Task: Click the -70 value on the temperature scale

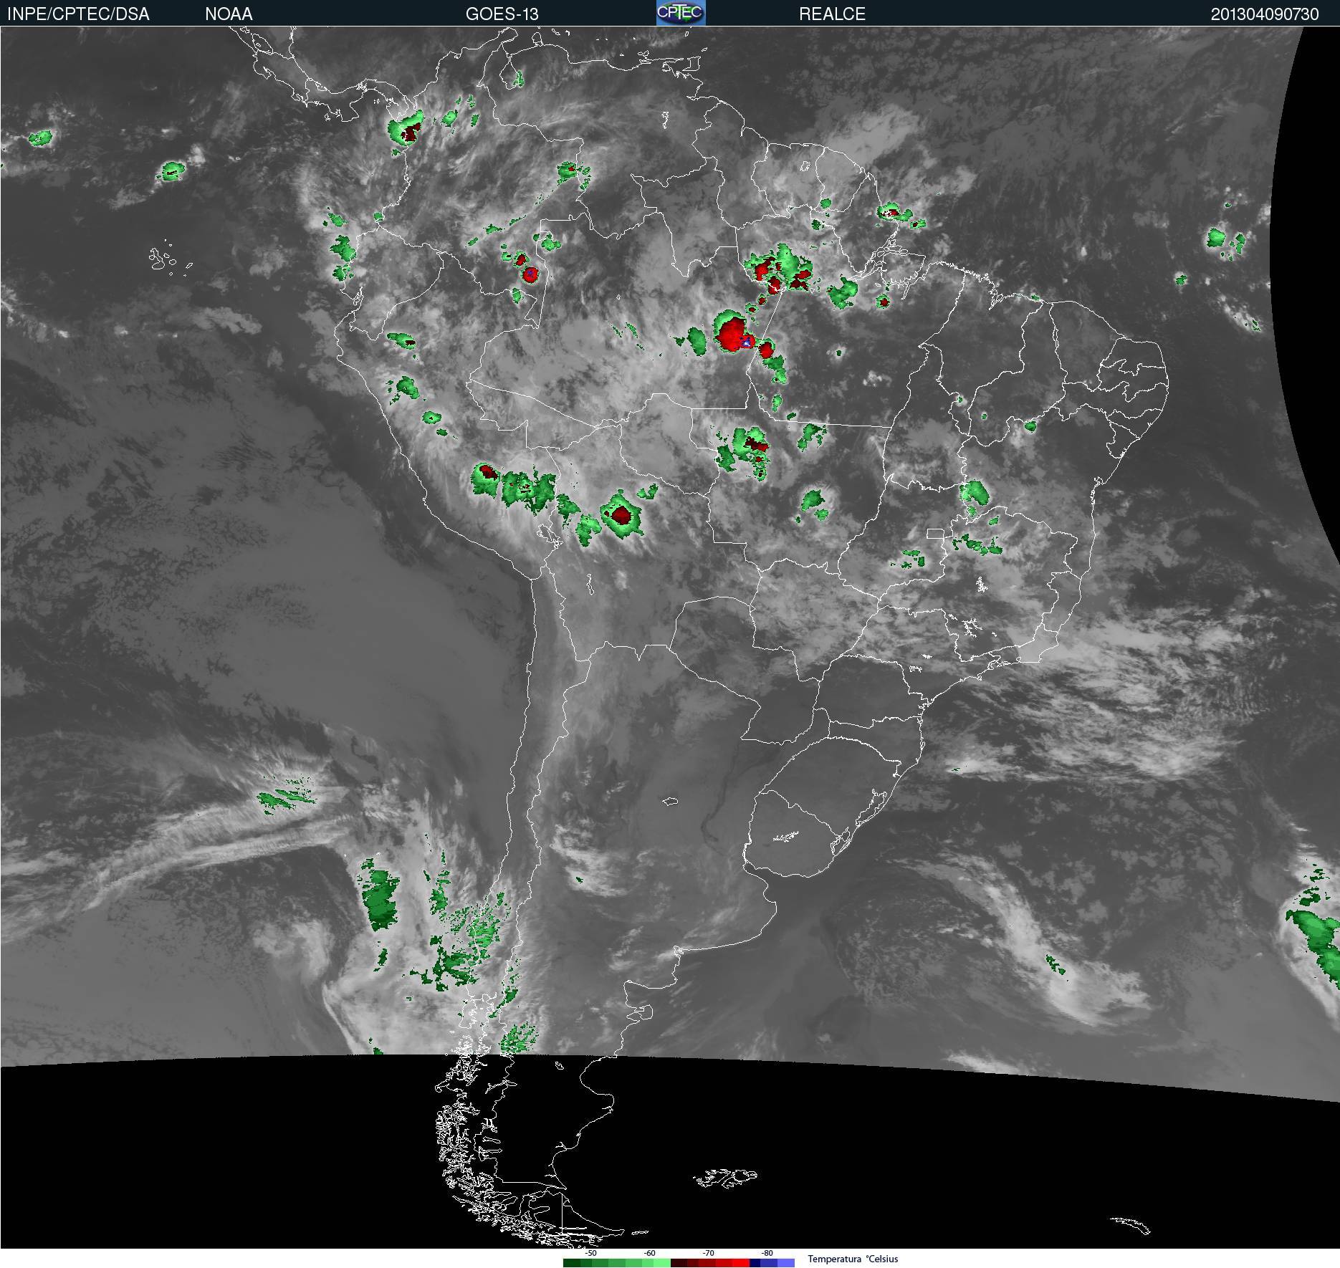Action: pos(708,1253)
